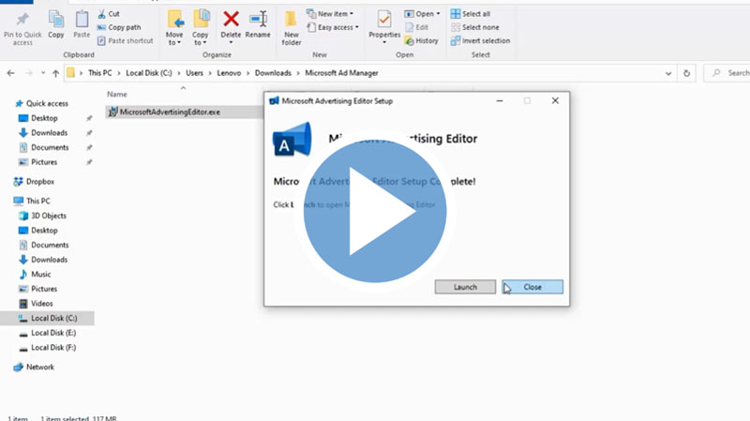Screen dimensions: 750x421
Task: Open Documents under This PC
Action: click(43, 245)
